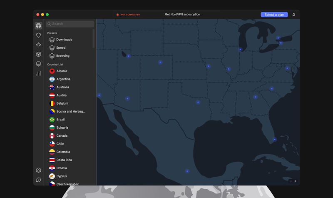This screenshot has width=333, height=198.
Task: Zoom in the map with plus button
Action: (295, 181)
